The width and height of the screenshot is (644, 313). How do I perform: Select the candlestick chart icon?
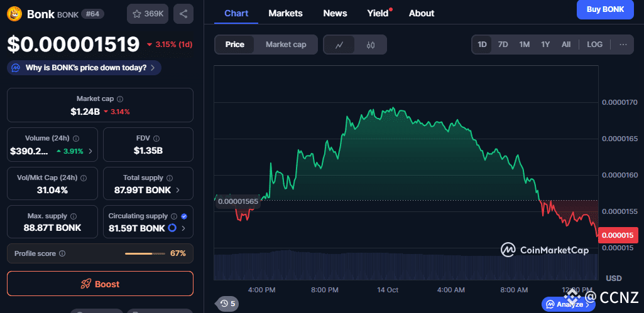pos(371,45)
